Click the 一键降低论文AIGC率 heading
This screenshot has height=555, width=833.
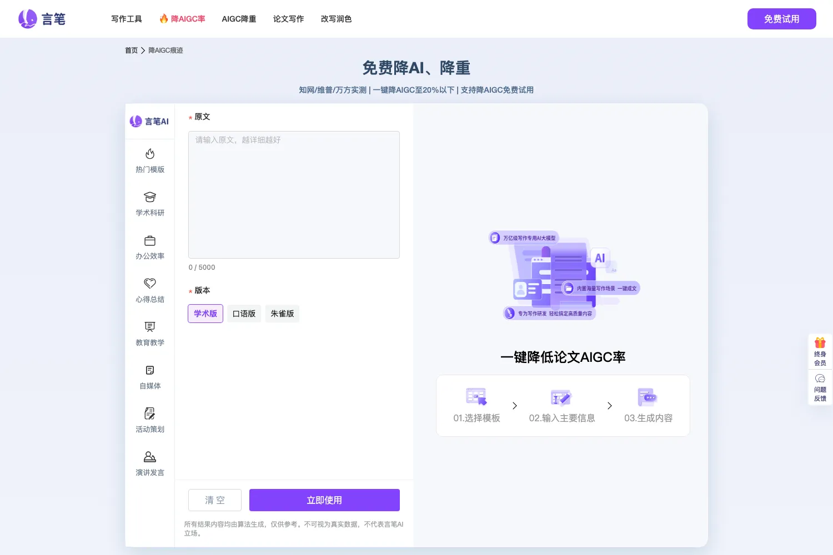pyautogui.click(x=563, y=357)
